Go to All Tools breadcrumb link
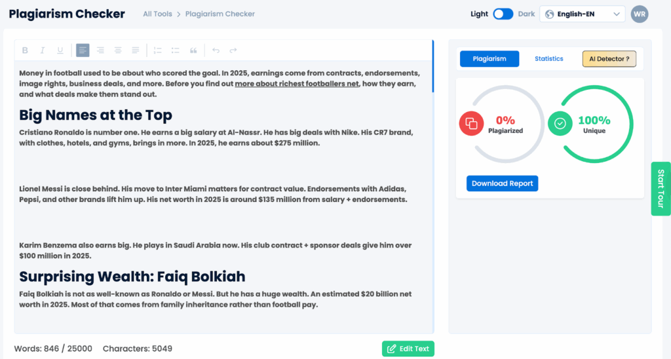 point(157,14)
